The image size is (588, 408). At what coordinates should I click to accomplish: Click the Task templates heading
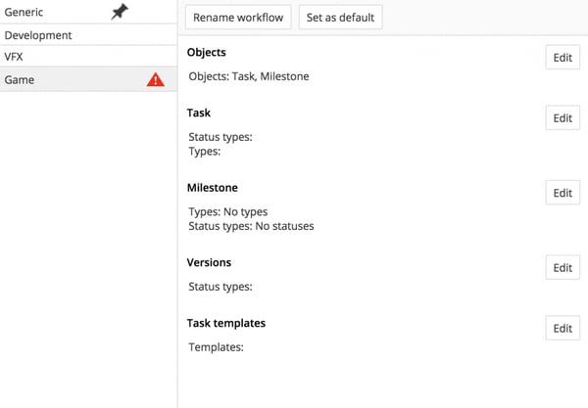click(x=225, y=323)
